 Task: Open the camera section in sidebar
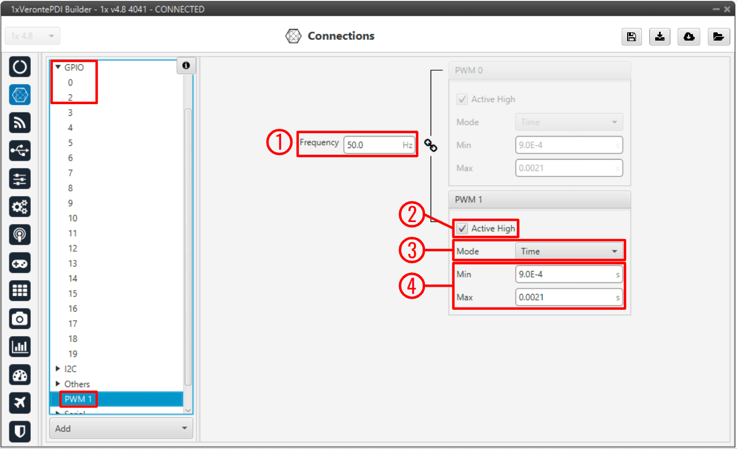tap(20, 319)
